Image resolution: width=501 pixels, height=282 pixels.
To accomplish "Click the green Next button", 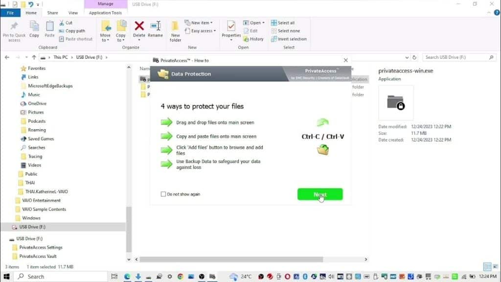I will 320,194.
